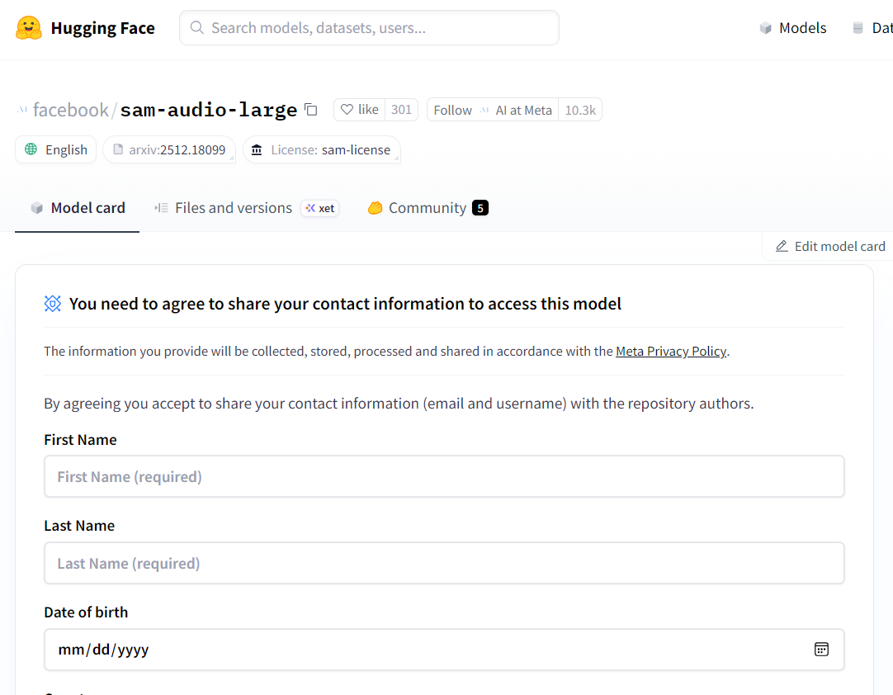View the like count of 301
This screenshot has height=695, width=893.
[x=401, y=109]
